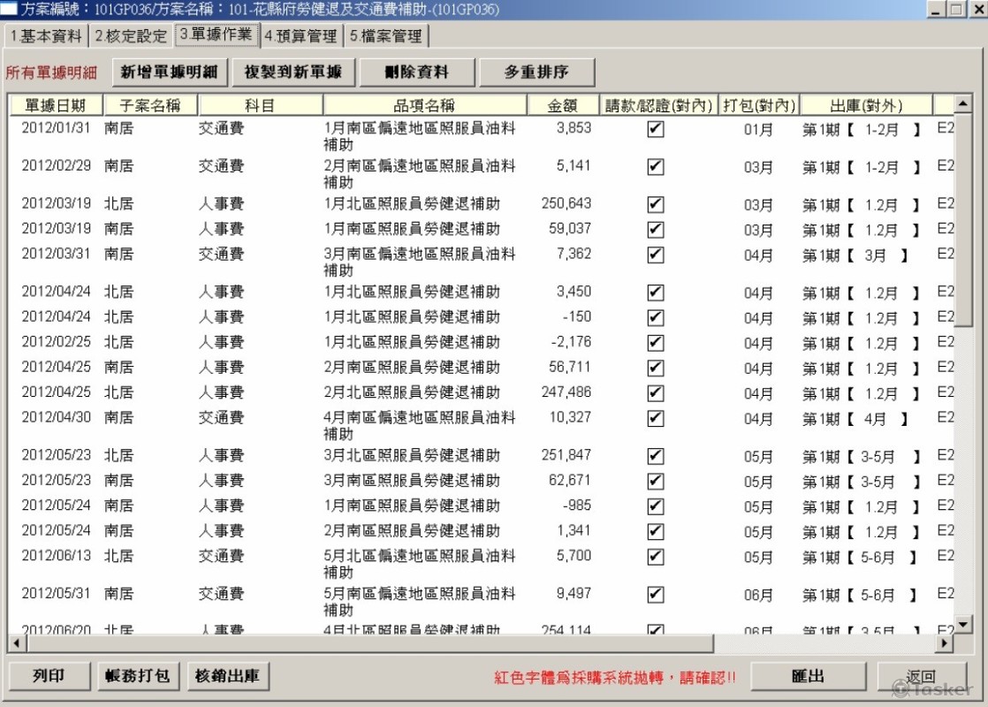Open the 4.預算管理 tab
The width and height of the screenshot is (988, 707).
tap(300, 36)
